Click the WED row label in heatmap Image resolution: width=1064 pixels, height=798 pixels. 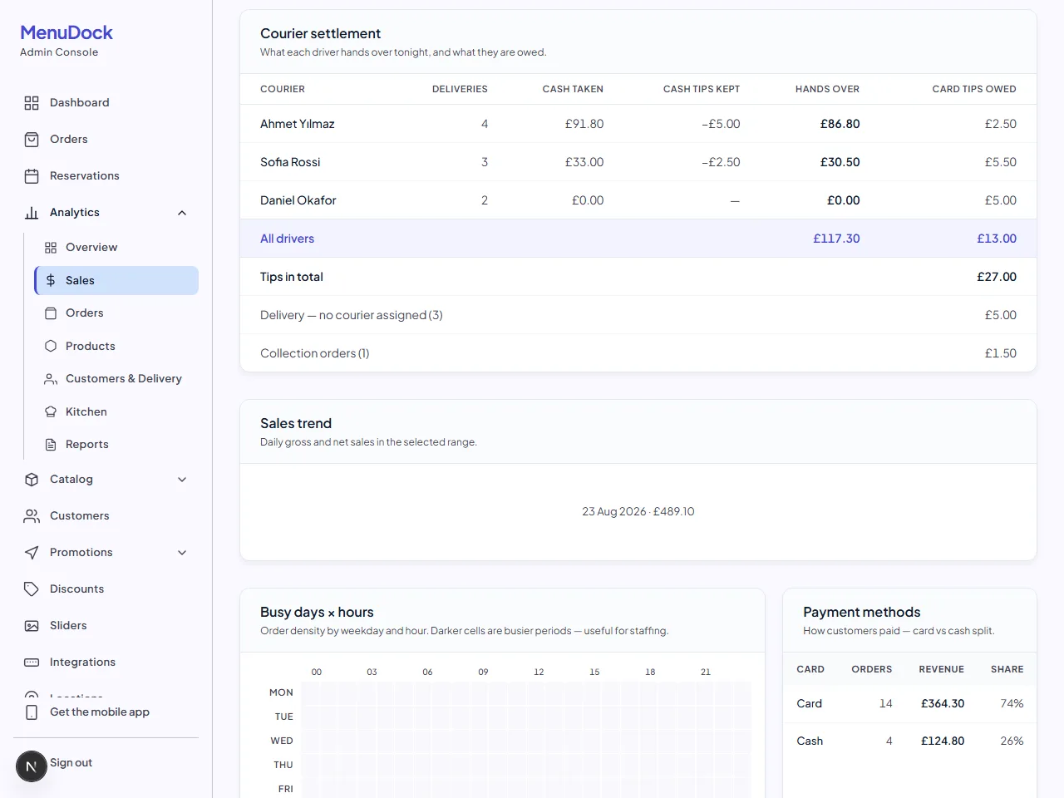click(x=282, y=741)
